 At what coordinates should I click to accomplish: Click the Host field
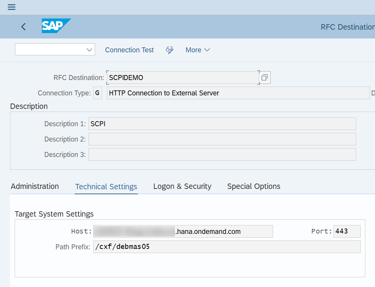183,231
